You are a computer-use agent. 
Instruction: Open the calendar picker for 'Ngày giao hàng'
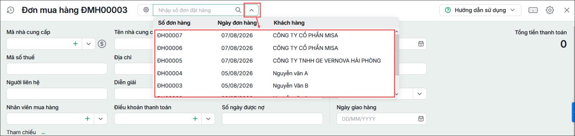tap(421, 119)
